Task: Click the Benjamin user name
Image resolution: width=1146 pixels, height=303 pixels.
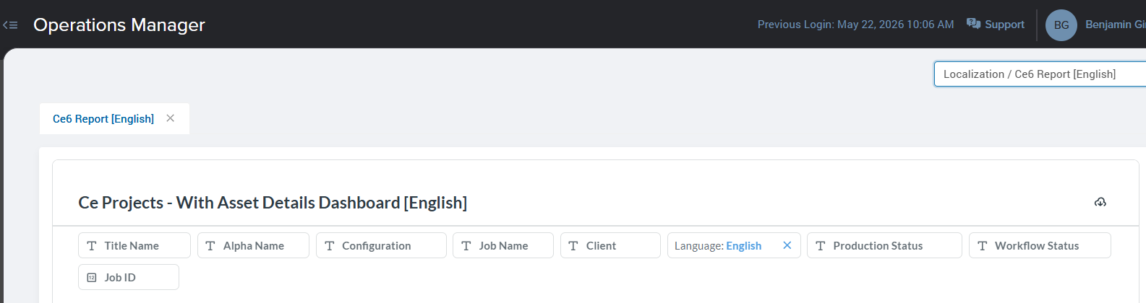Action: (x=1115, y=25)
